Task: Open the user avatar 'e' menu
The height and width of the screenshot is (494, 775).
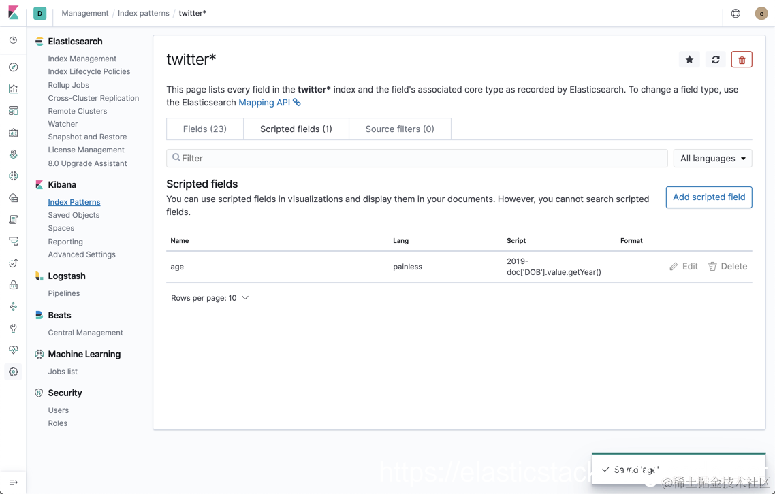Action: (x=761, y=14)
